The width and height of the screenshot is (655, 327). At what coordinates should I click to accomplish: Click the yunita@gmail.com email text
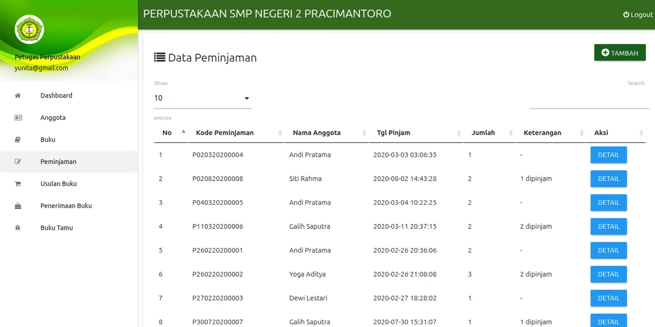[x=41, y=68]
